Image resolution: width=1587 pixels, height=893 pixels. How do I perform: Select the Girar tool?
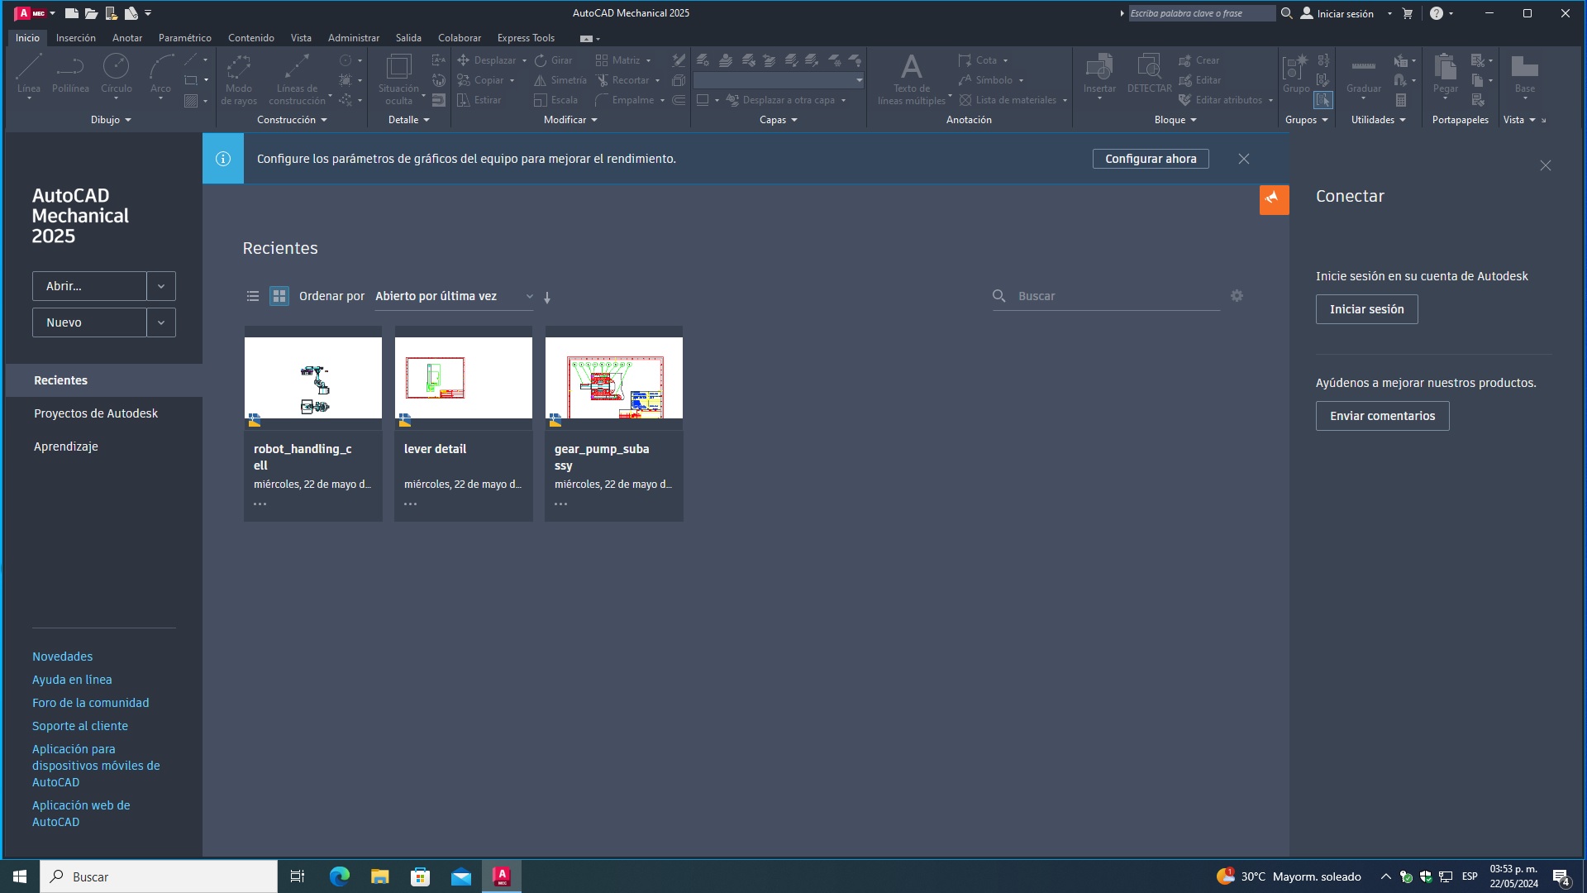(554, 60)
